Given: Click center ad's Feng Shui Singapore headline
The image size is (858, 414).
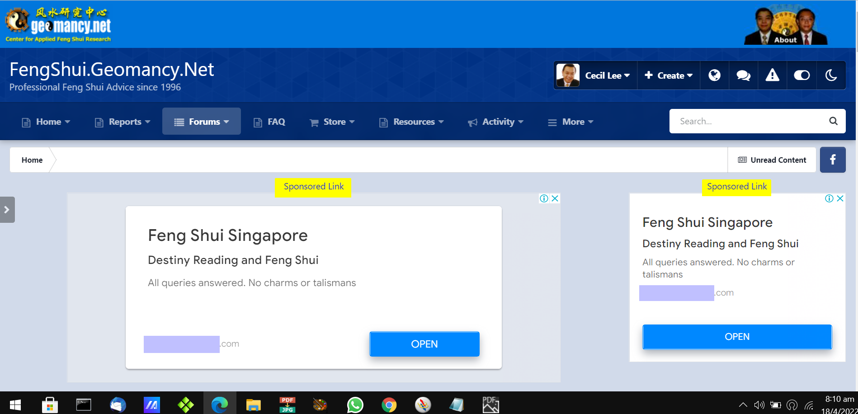Looking at the screenshot, I should point(228,235).
